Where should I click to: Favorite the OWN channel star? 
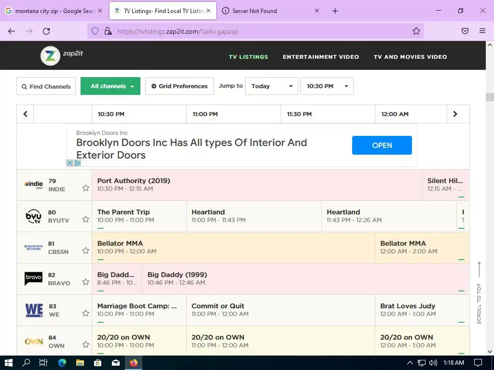[86, 344]
